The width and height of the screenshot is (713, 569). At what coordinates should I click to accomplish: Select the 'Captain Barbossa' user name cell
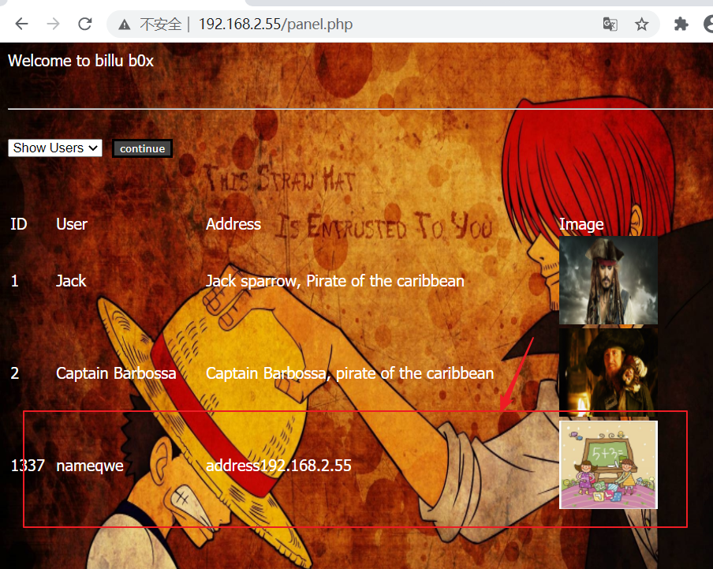(x=116, y=373)
